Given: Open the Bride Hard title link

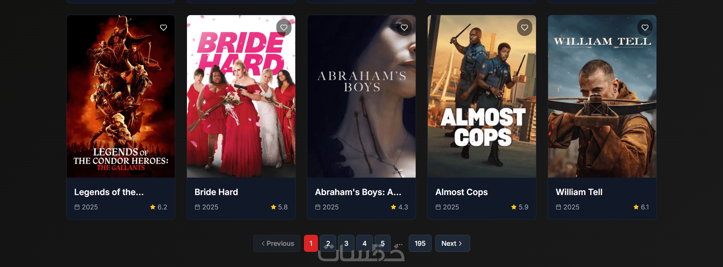Looking at the screenshot, I should click(x=216, y=192).
